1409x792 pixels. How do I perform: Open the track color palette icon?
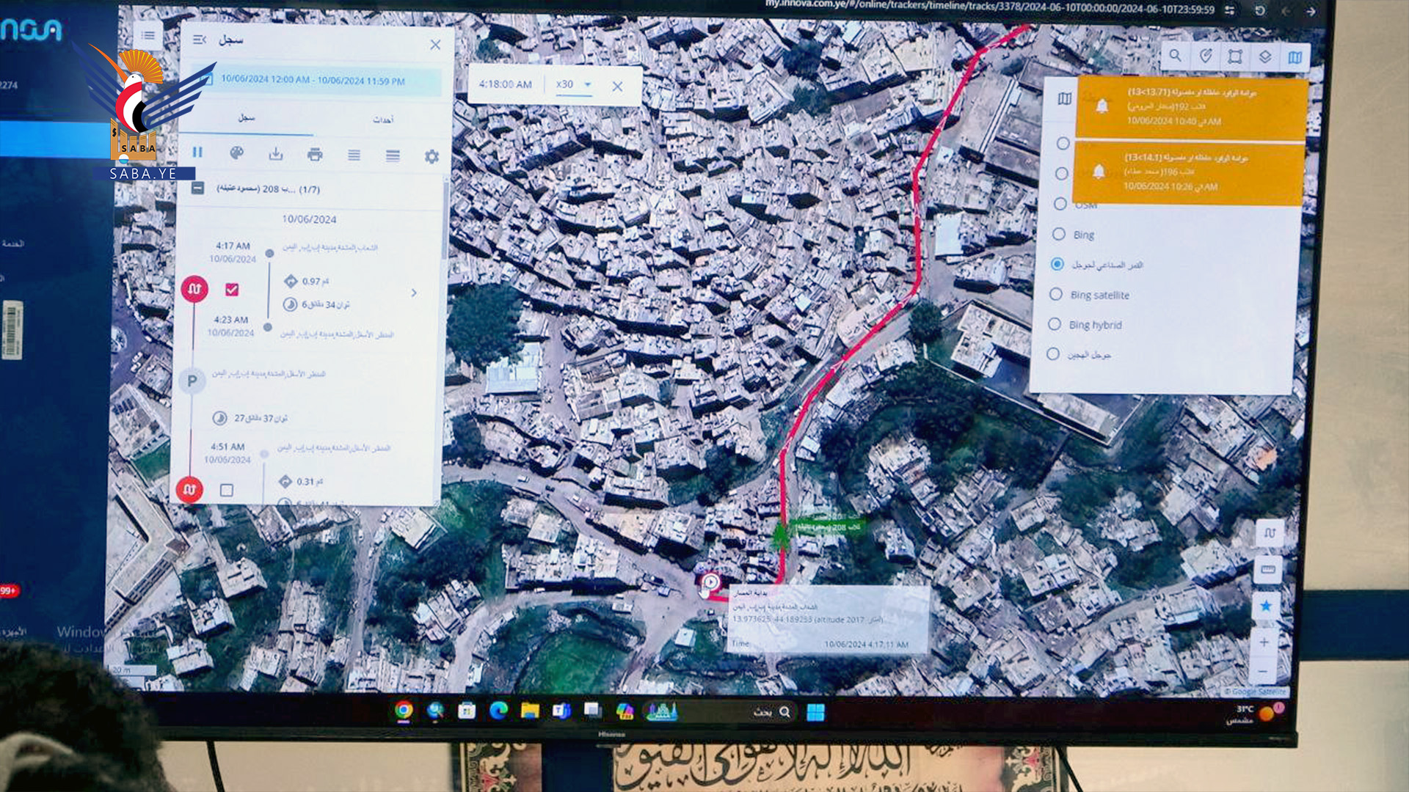236,153
